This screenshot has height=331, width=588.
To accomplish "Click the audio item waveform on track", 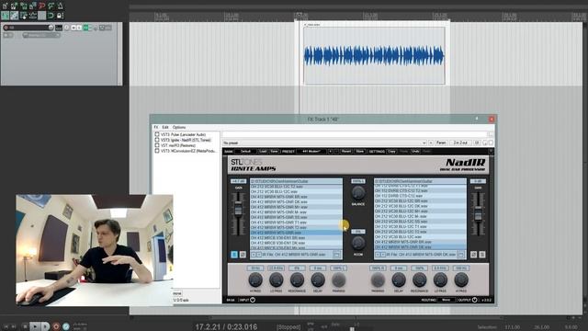I will 374,55.
